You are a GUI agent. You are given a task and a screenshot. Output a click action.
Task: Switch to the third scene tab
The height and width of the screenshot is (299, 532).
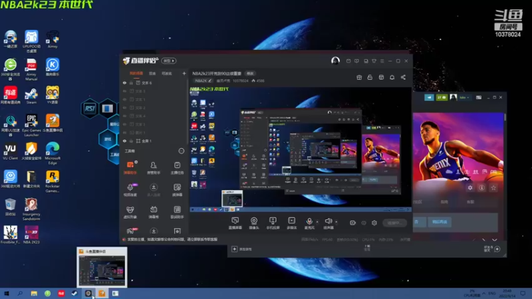167,73
